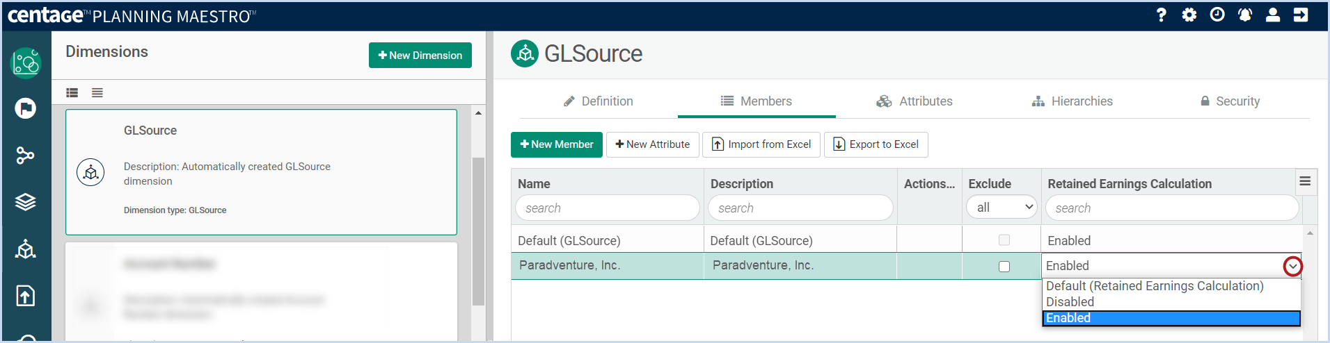Click Enabled value in Default (GLSource) row
This screenshot has width=1330, height=343.
point(1069,241)
